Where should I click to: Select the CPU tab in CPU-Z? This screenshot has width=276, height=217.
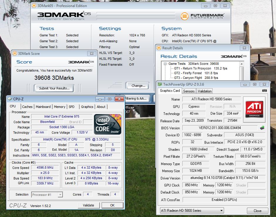coord(13,106)
